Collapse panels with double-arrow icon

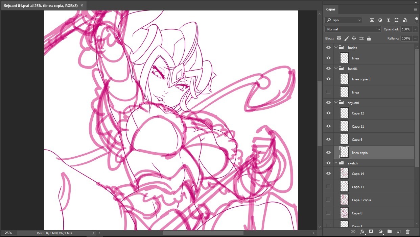[416, 2]
